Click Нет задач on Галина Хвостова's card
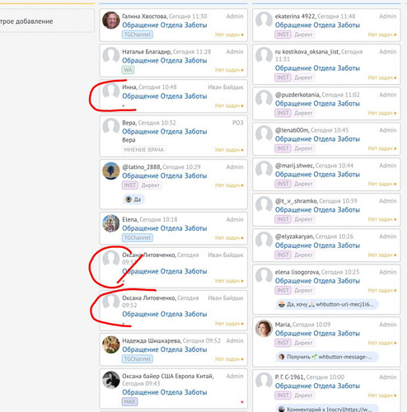Image resolution: width=407 pixels, height=412 pixels. (x=229, y=35)
